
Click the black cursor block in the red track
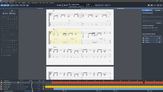click(x=144, y=83)
